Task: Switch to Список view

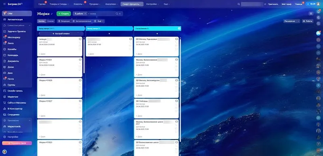Action: [x=50, y=21]
